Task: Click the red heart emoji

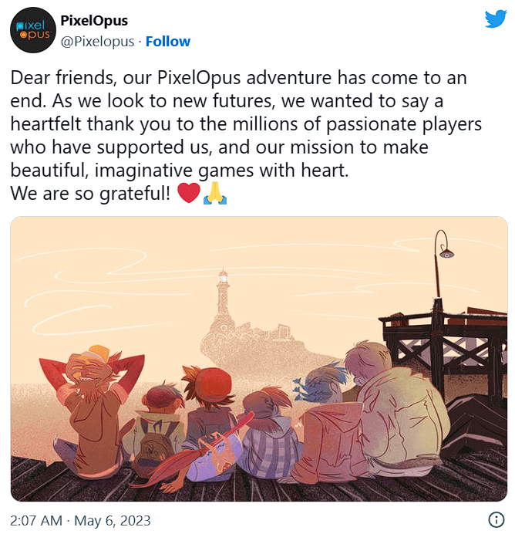Action: (189, 193)
